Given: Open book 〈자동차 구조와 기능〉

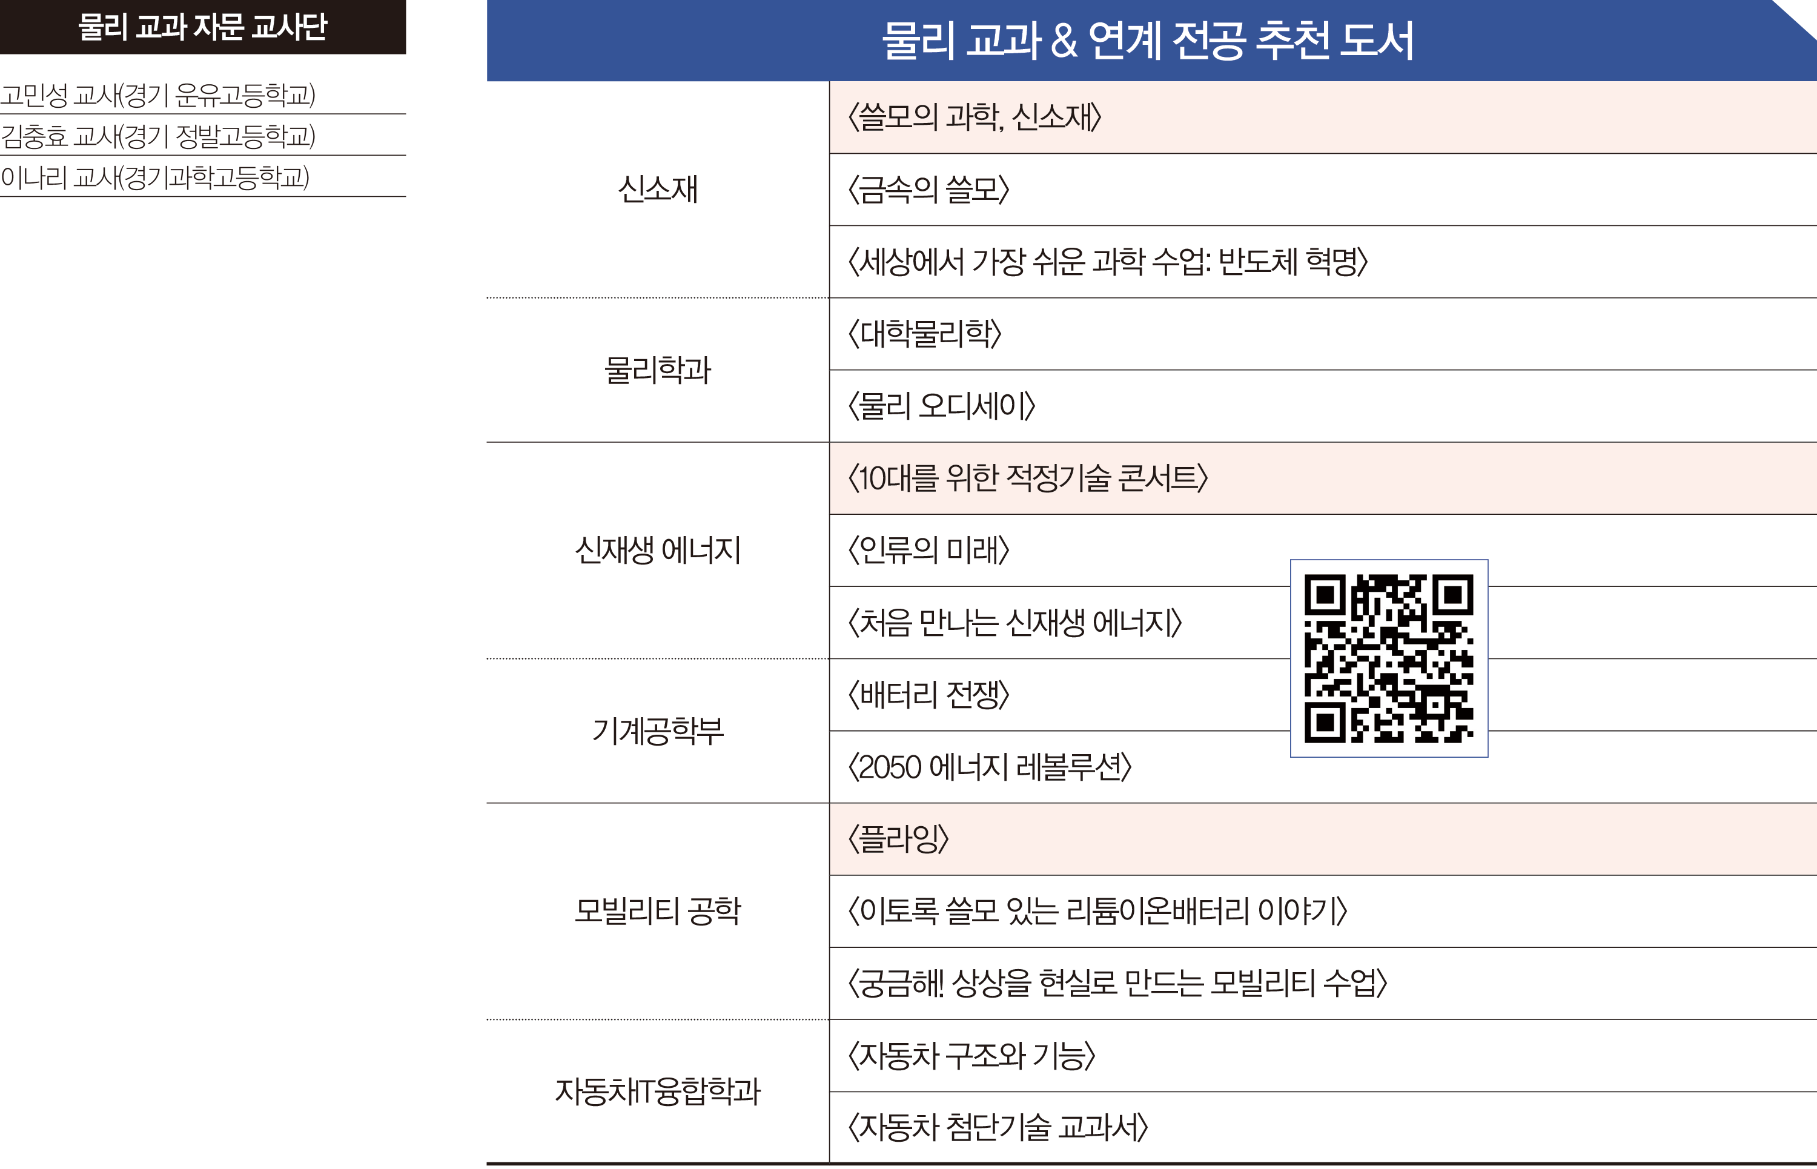Looking at the screenshot, I should point(971,1055).
